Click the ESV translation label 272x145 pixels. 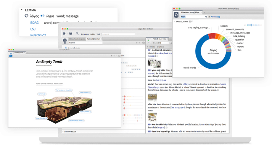pyautogui.click(x=191, y=22)
